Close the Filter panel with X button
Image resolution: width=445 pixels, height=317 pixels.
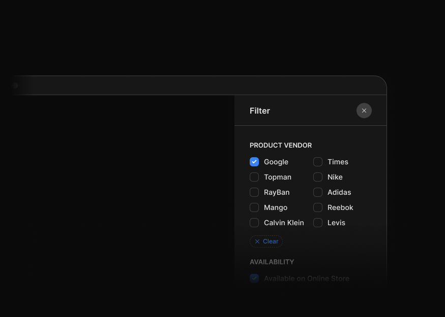tap(364, 111)
